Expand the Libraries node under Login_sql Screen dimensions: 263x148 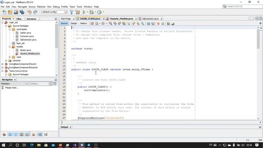click(6, 60)
